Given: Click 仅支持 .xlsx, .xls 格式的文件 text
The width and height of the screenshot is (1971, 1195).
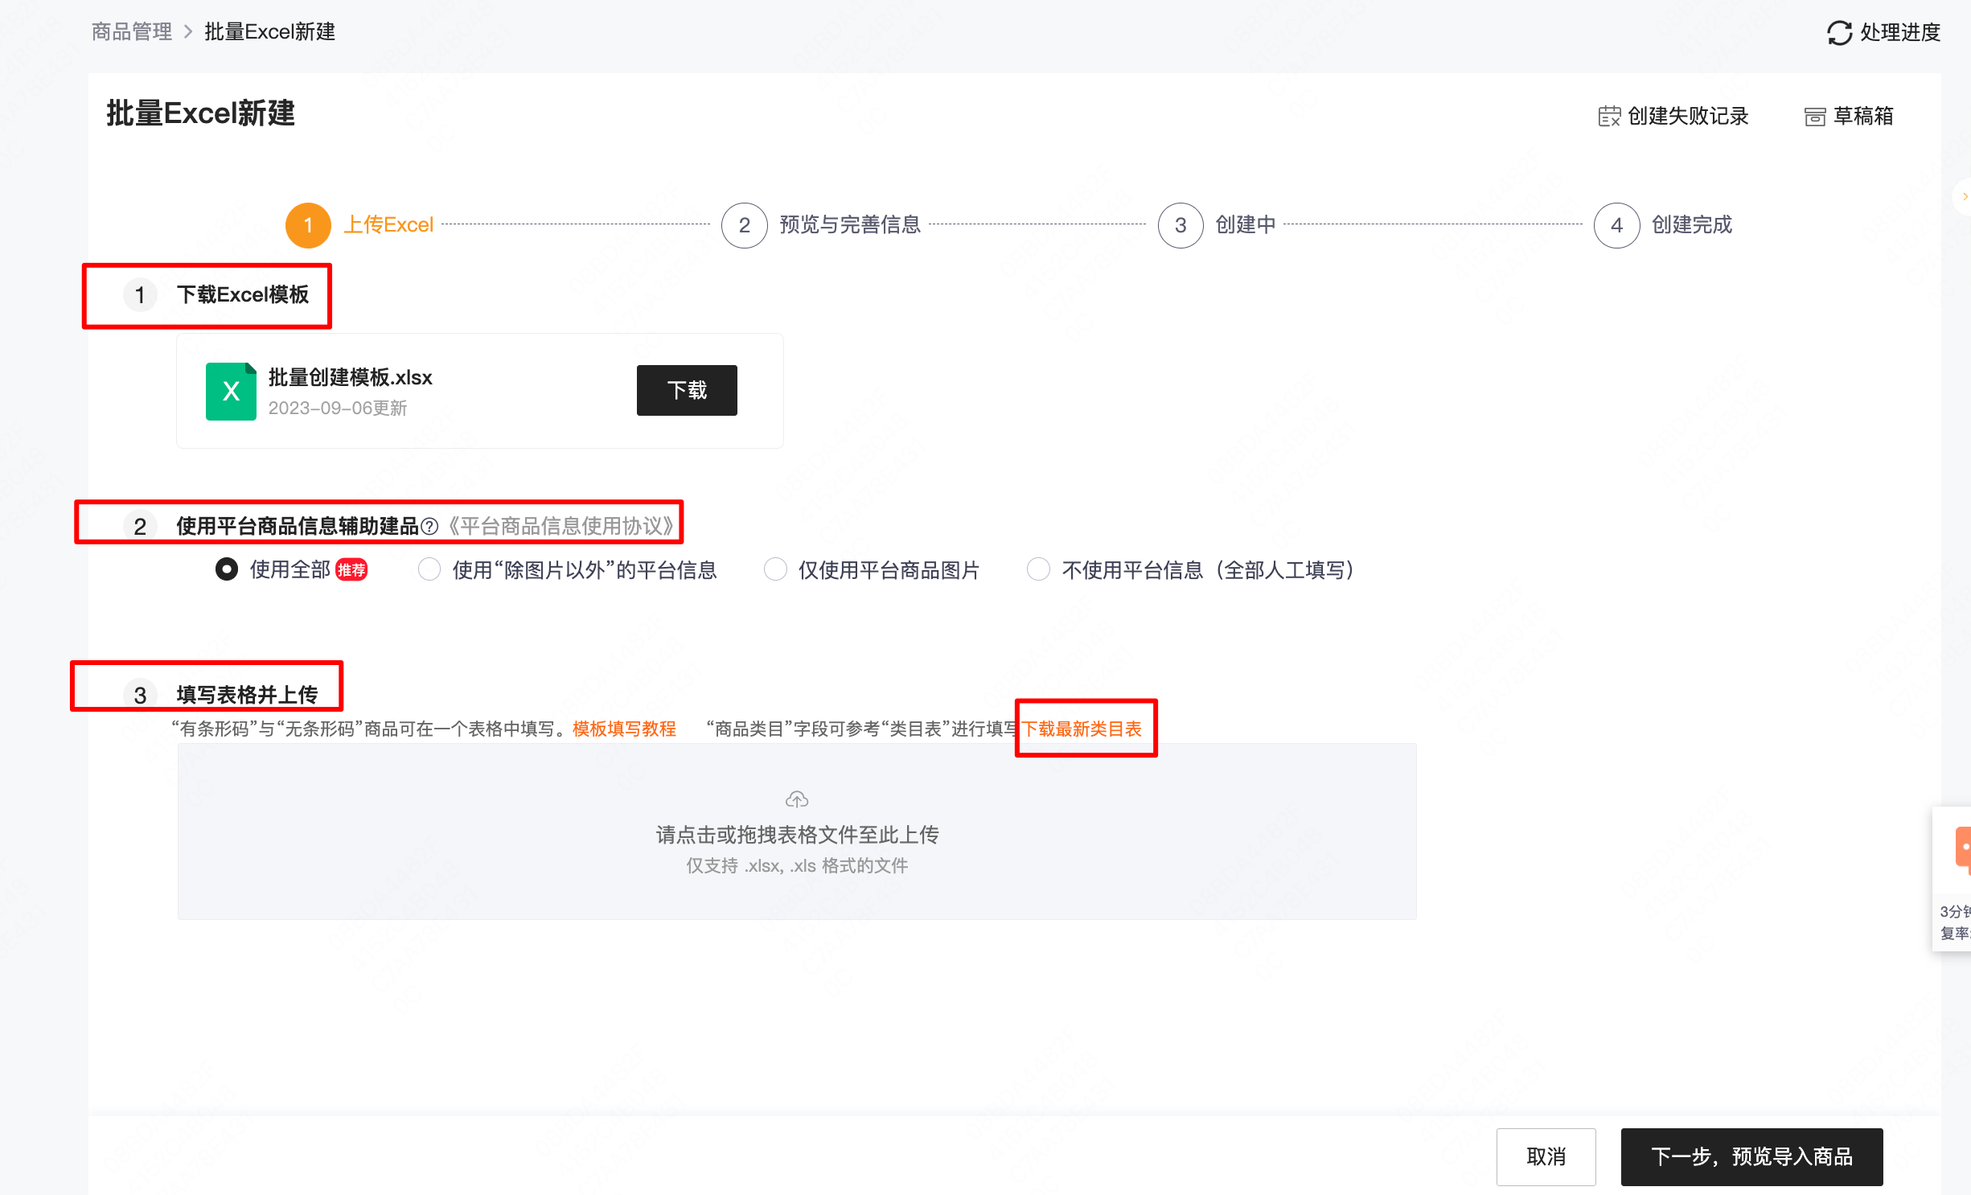Looking at the screenshot, I should pos(797,866).
